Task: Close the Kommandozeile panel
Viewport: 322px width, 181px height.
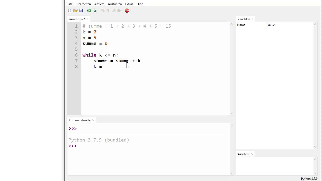Action: pos(93,120)
